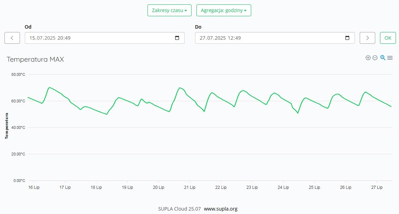Image resolution: width=399 pixels, height=214 pixels.
Task: Click the 19 Lip axis label
Action: pos(127,187)
